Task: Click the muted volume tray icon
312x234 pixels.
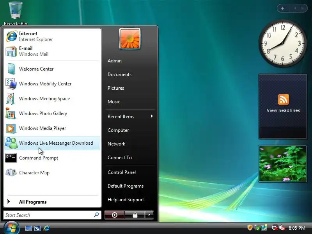Action: coord(282,228)
